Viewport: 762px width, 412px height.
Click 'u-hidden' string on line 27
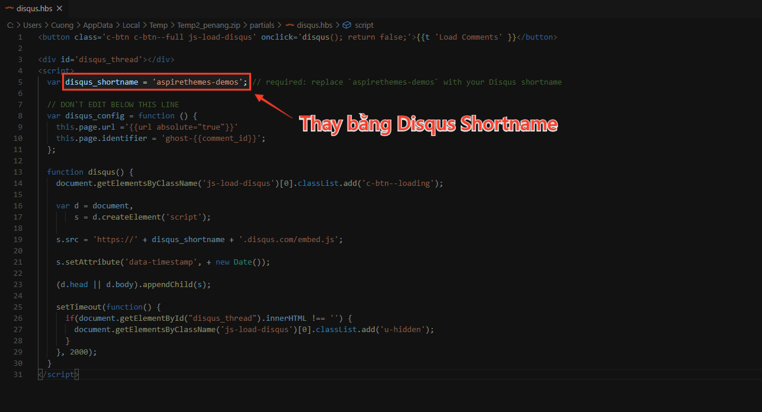pos(403,329)
